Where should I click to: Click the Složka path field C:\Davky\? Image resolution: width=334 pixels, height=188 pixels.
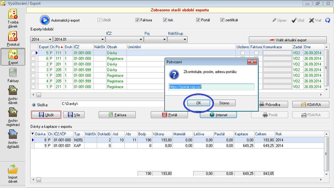113,104
